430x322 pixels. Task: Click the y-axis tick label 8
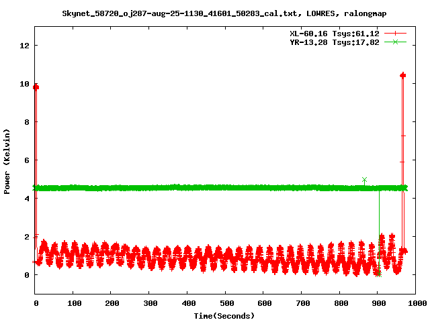27,122
